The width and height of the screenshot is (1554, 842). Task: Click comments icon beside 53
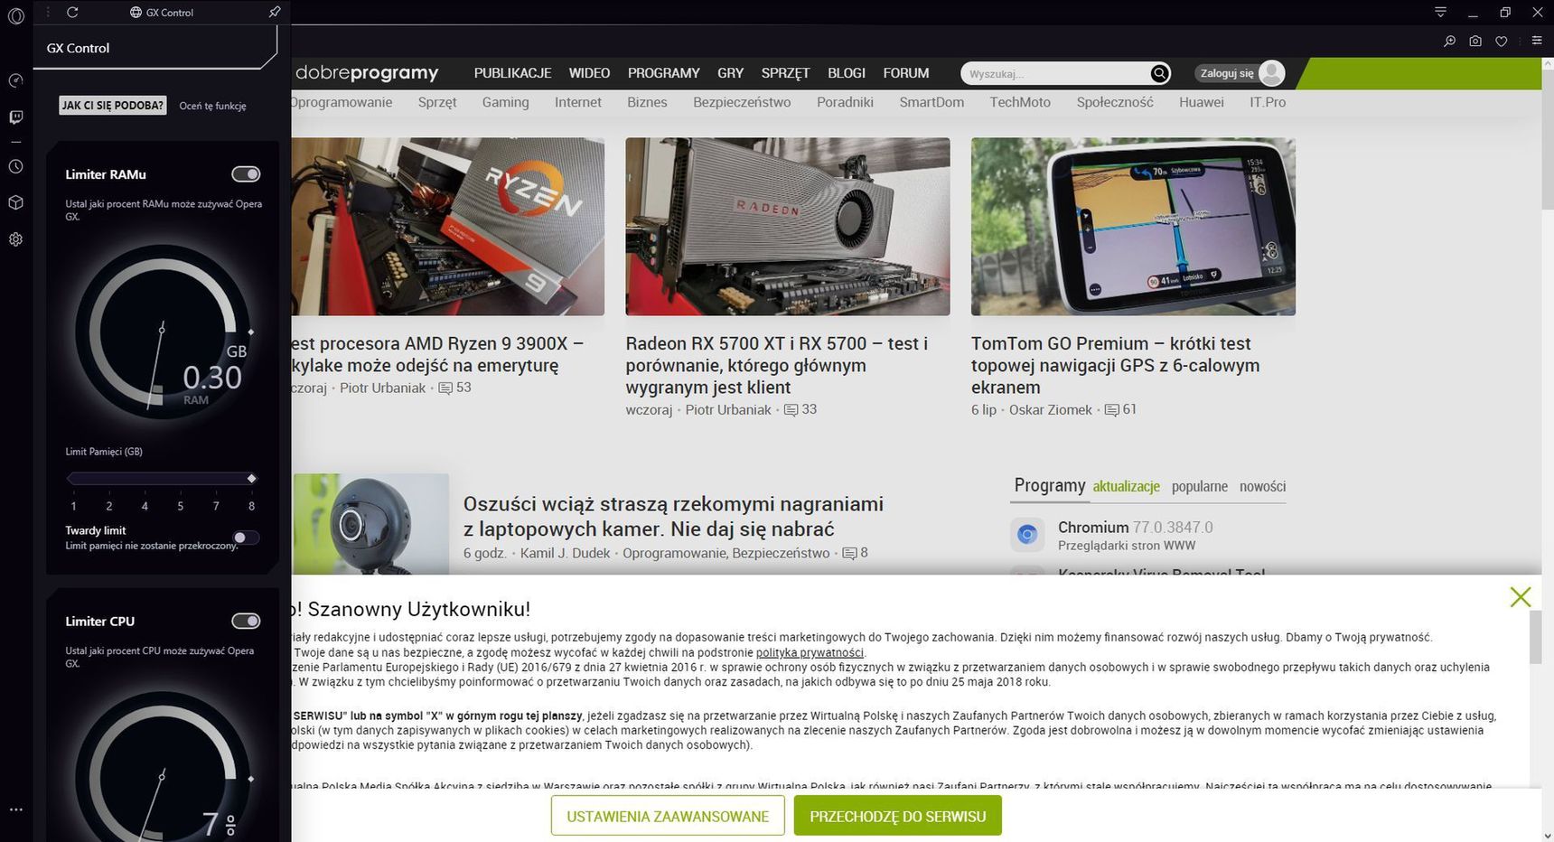pyautogui.click(x=445, y=388)
